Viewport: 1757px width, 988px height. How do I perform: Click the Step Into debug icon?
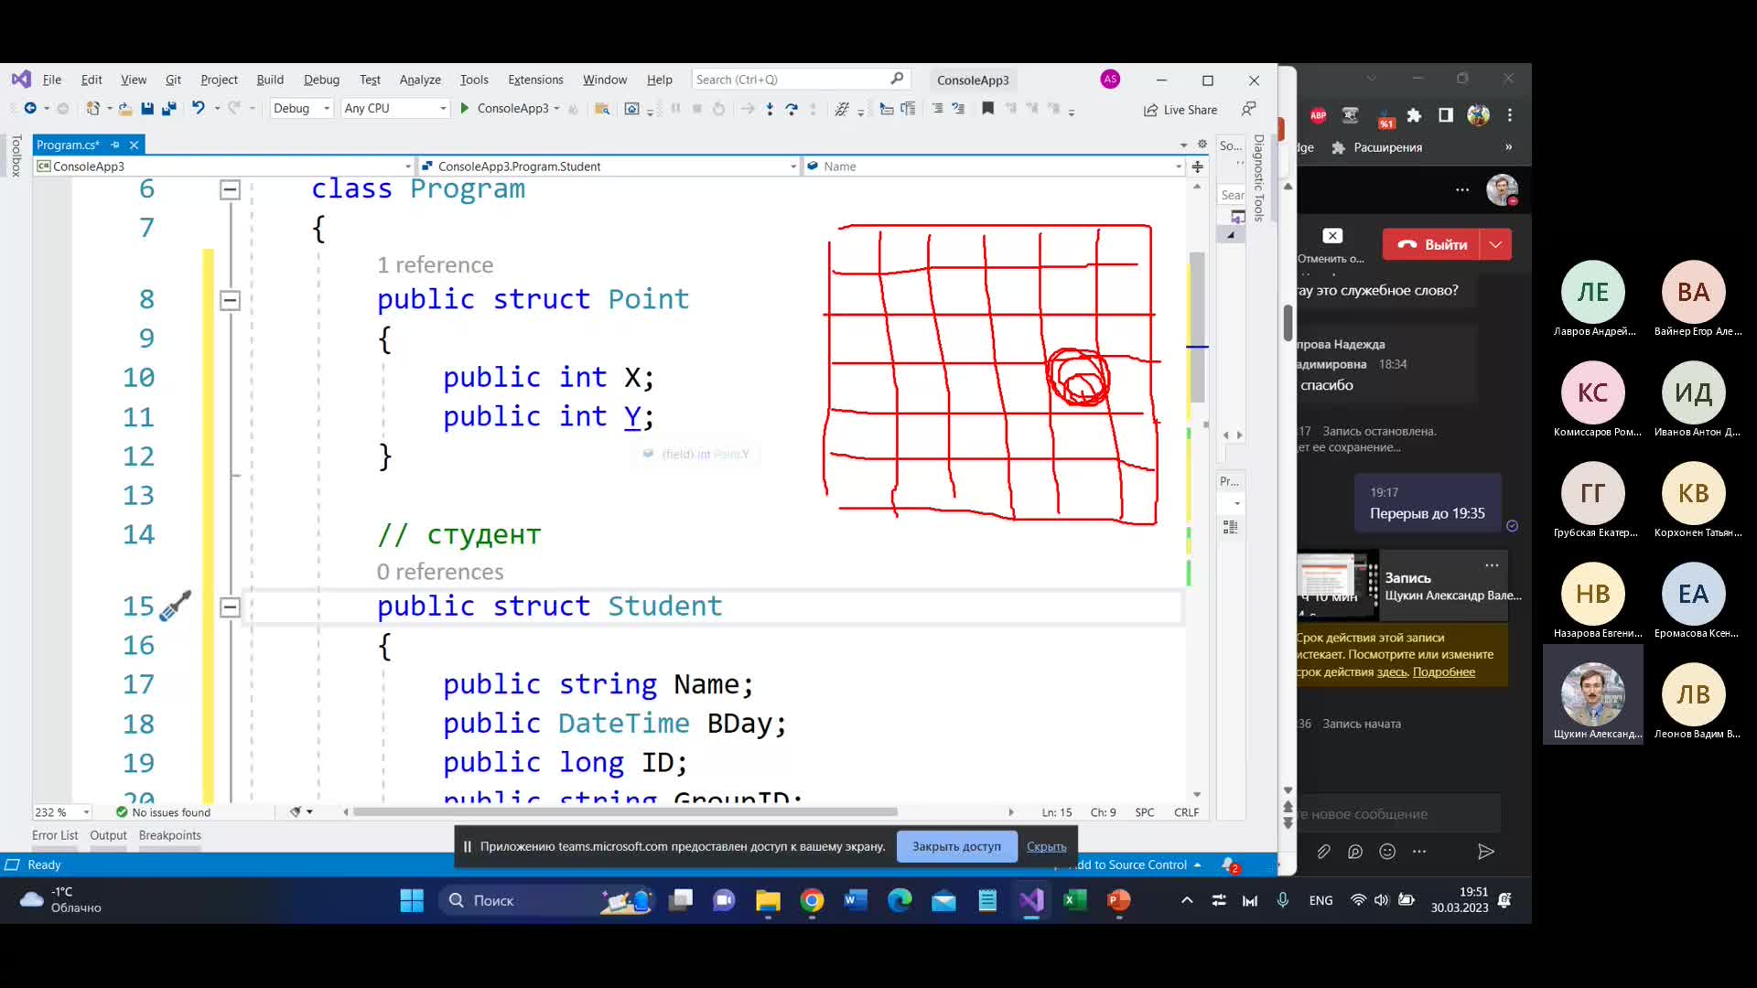tap(770, 109)
